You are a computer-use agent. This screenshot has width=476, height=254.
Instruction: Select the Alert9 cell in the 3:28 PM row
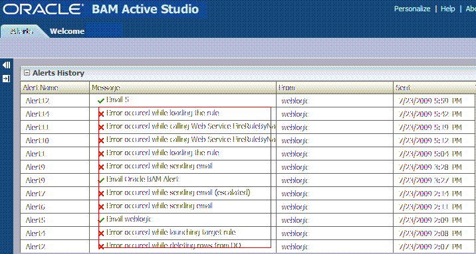[x=55, y=167]
